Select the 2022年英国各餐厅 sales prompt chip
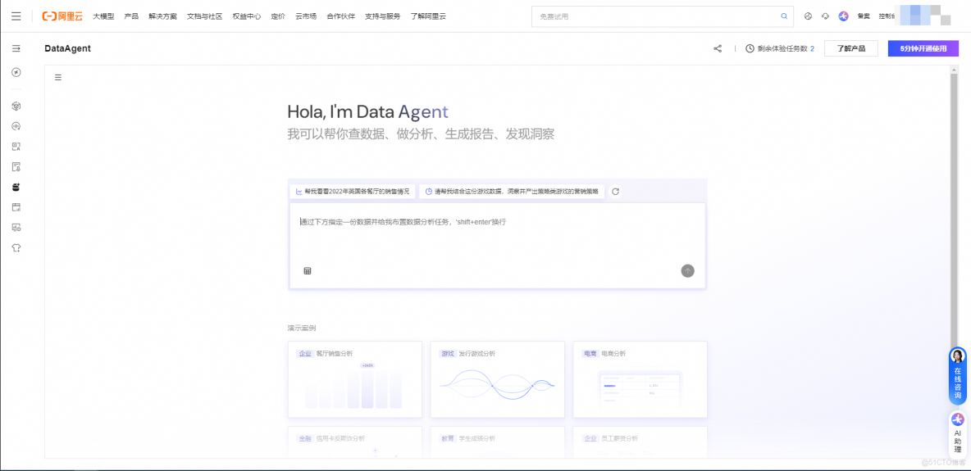The height and width of the screenshot is (471, 971). coord(353,191)
